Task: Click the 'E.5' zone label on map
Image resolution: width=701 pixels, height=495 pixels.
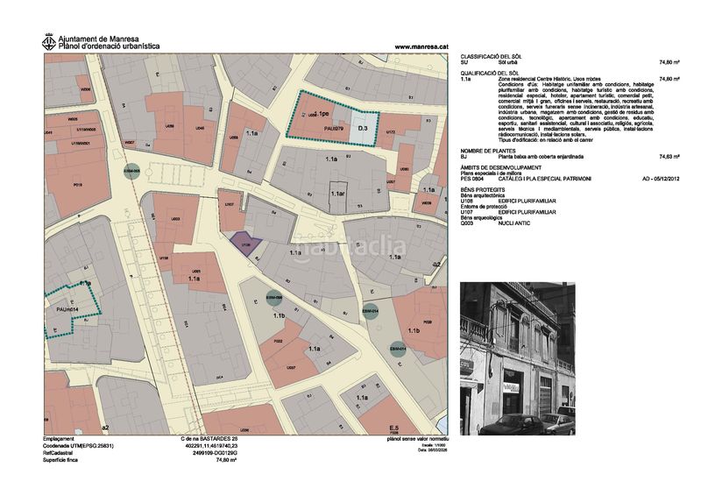Action: pos(393,428)
